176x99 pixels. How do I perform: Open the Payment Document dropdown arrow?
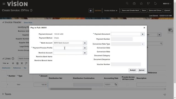pos(142,34)
